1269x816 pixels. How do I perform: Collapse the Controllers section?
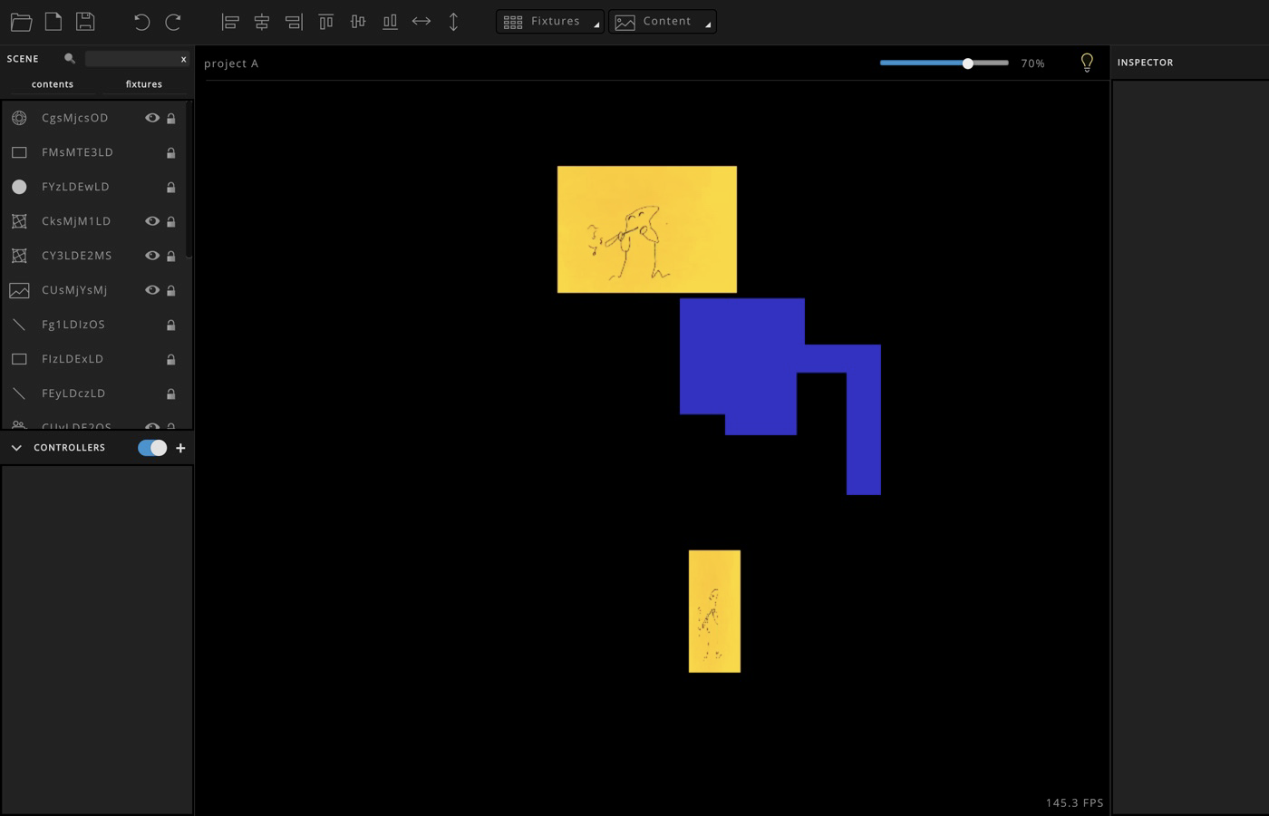click(16, 448)
